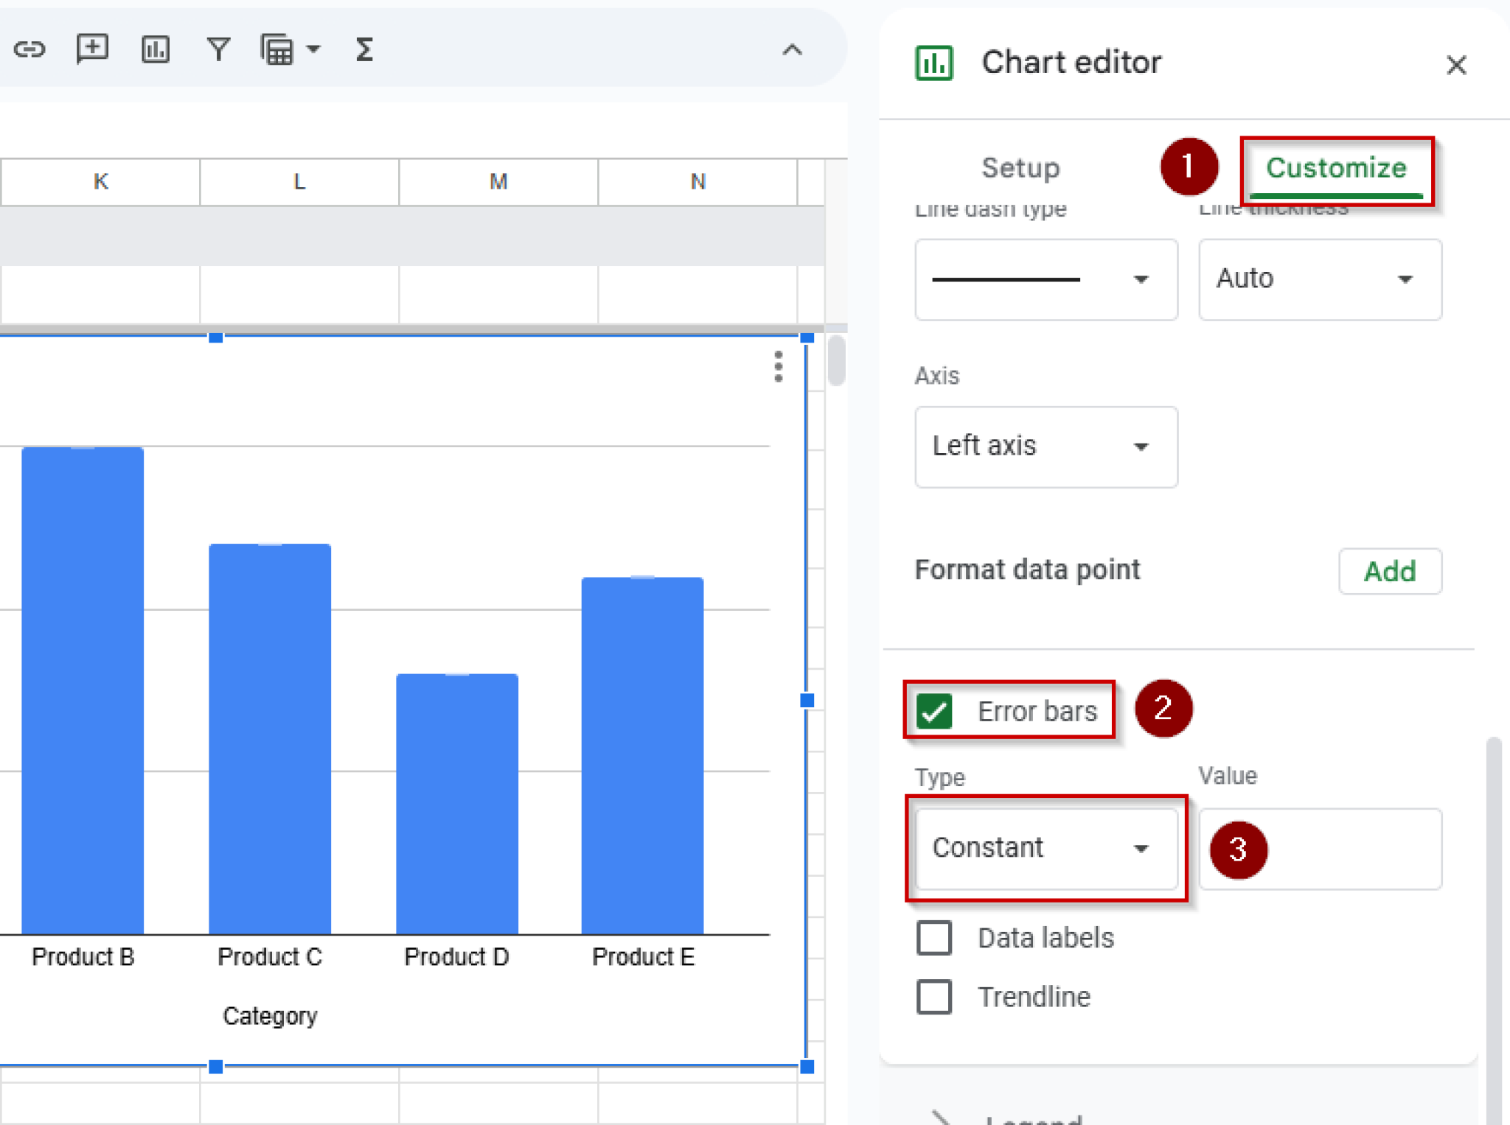Enable the Trendline option
This screenshot has height=1125, width=1510.
pyautogui.click(x=933, y=997)
